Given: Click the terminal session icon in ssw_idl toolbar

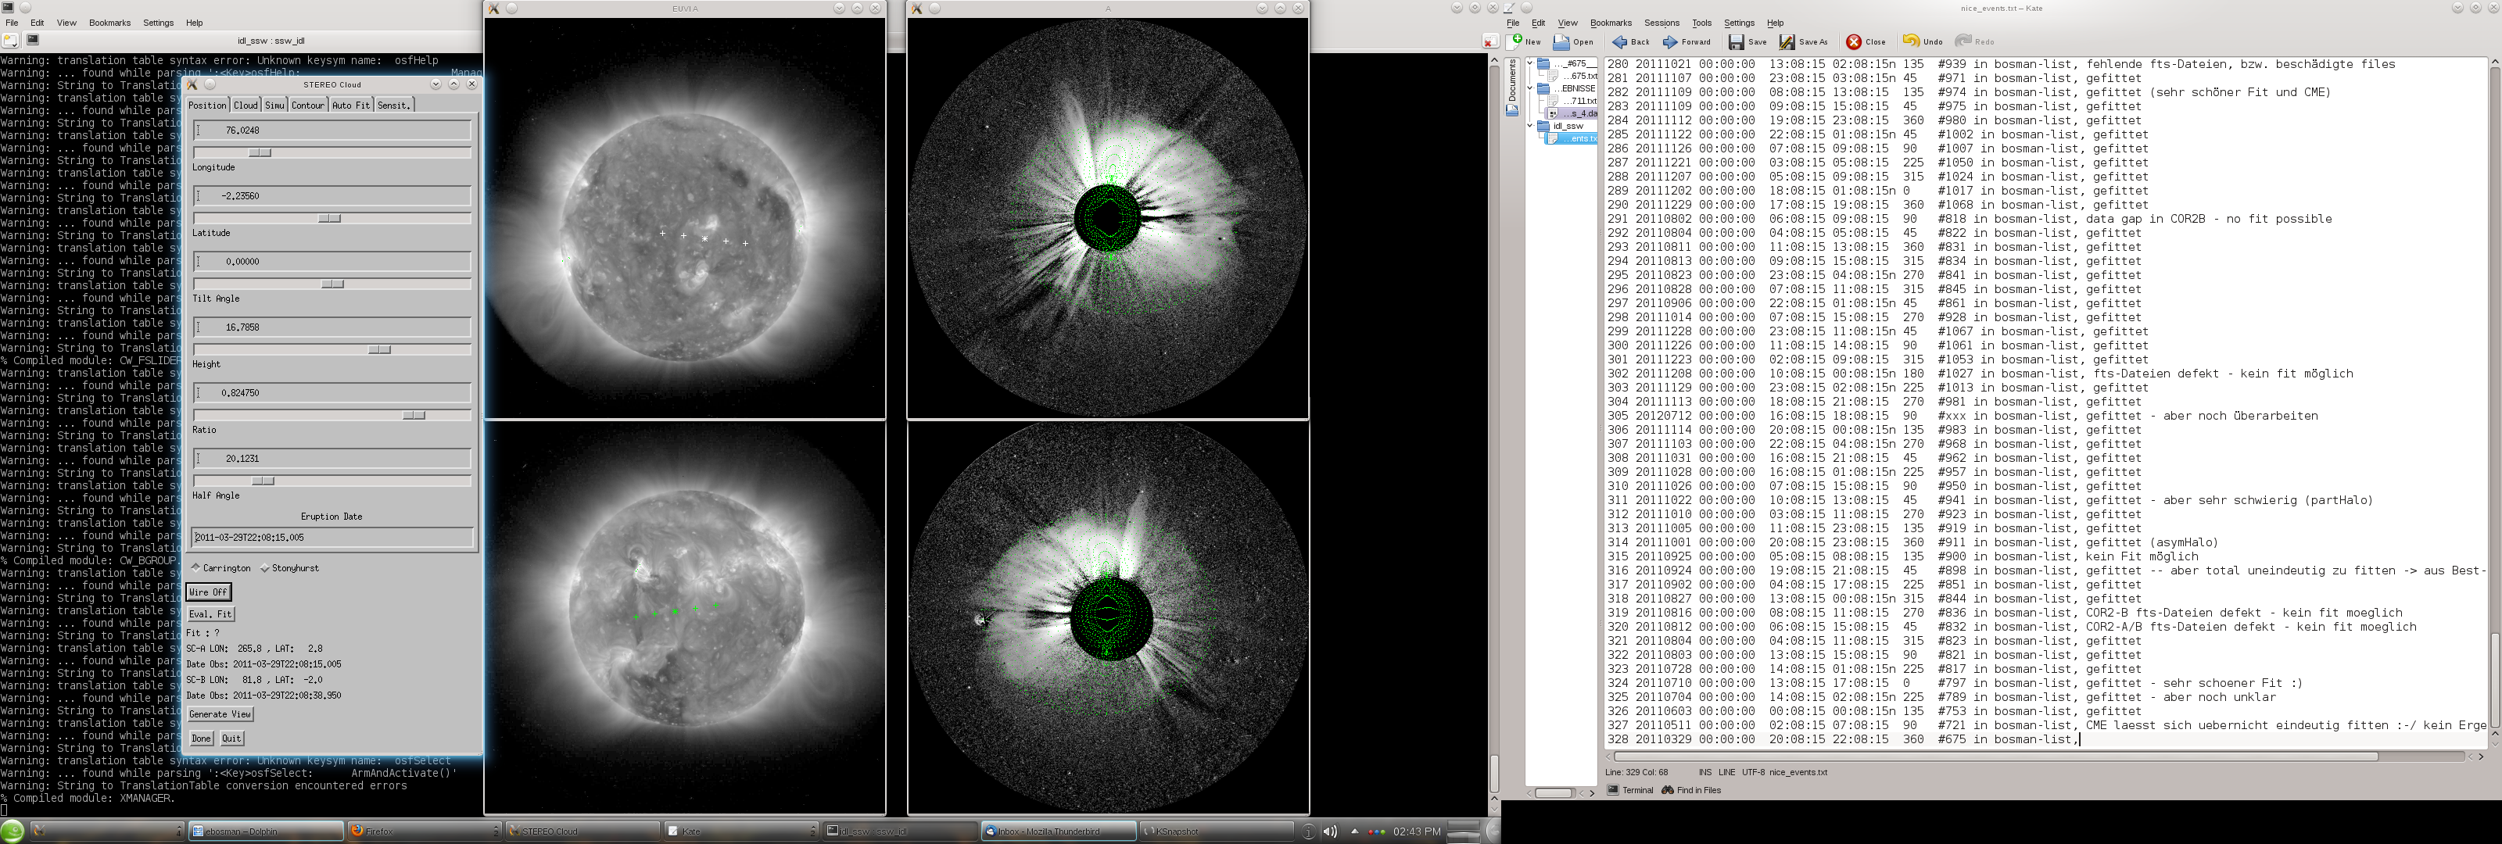Looking at the screenshot, I should [x=32, y=40].
